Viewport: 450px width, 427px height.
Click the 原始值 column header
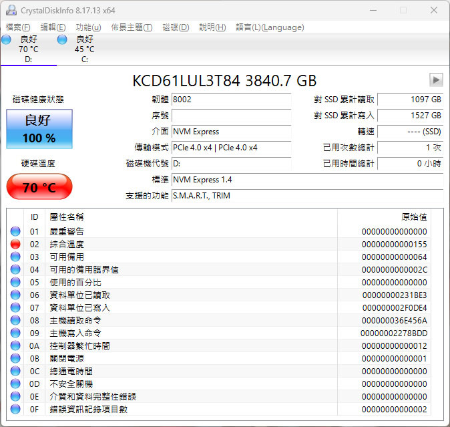click(x=384, y=217)
